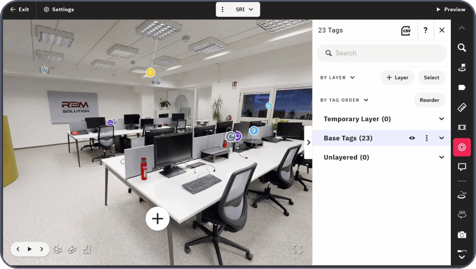Click the camera snapshot icon
476x269 pixels.
point(462,235)
